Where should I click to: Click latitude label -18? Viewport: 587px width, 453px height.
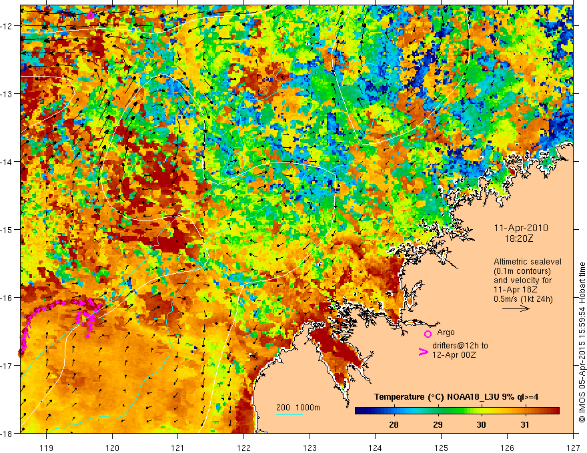[x=7, y=433]
